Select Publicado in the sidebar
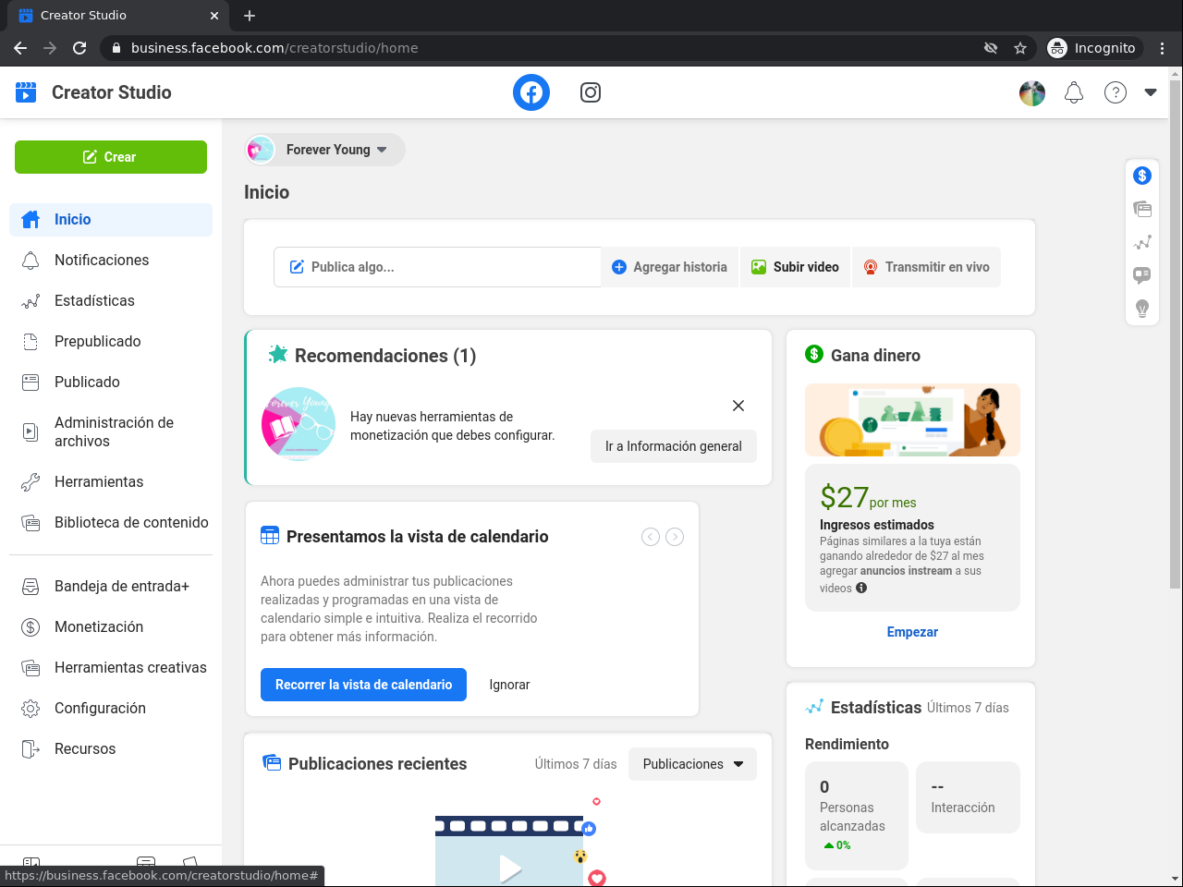1183x887 pixels. [x=111, y=383]
